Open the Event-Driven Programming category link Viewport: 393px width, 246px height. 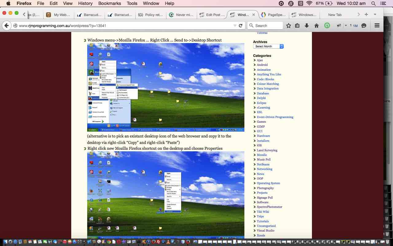pos(275,117)
